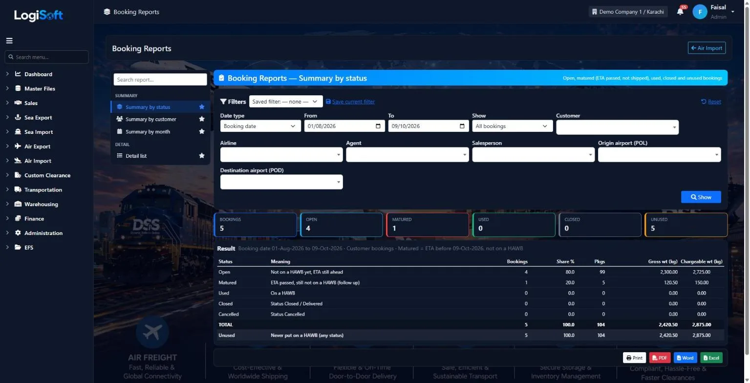Click the Search report input field
This screenshot has height=383, width=750.
(160, 80)
